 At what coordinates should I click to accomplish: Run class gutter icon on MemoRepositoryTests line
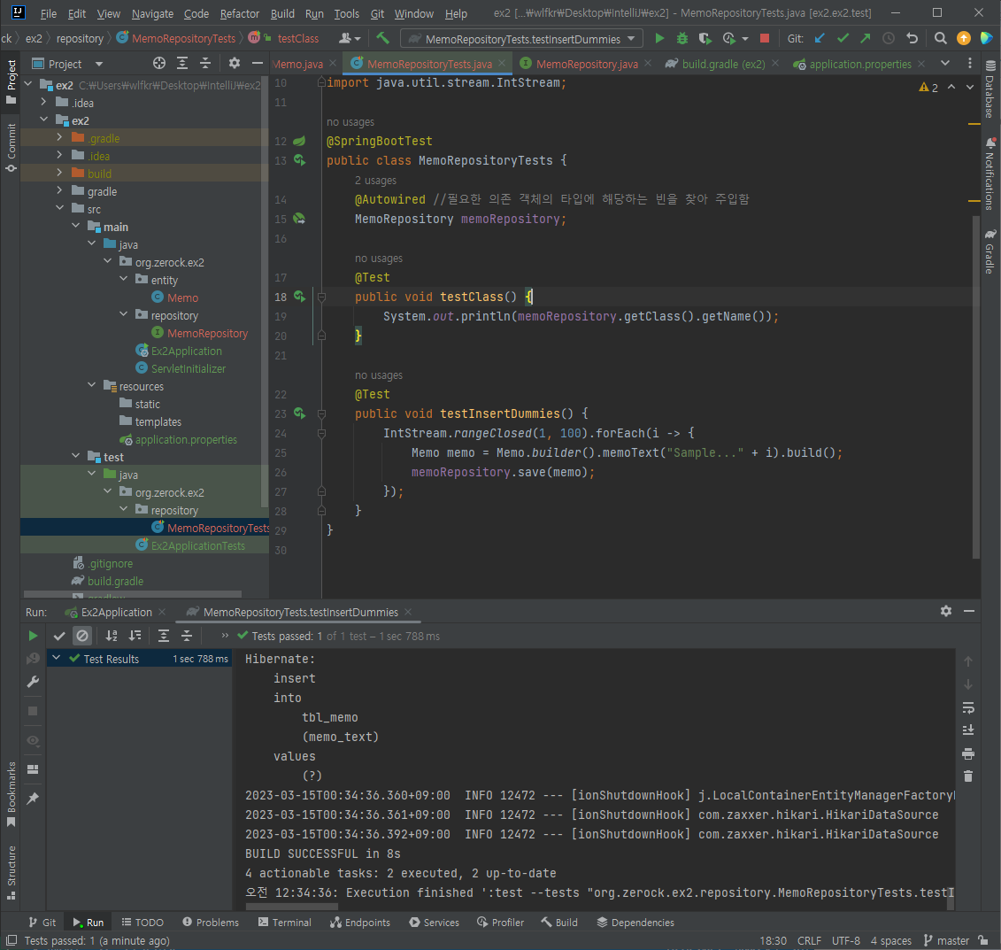[299, 159]
